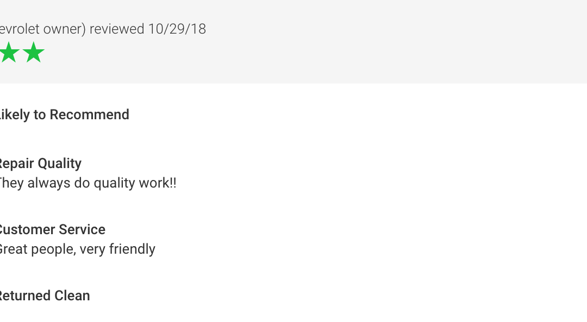This screenshot has height=322, width=587.
Task: Select the review date 10/29/18
Action: click(x=177, y=29)
